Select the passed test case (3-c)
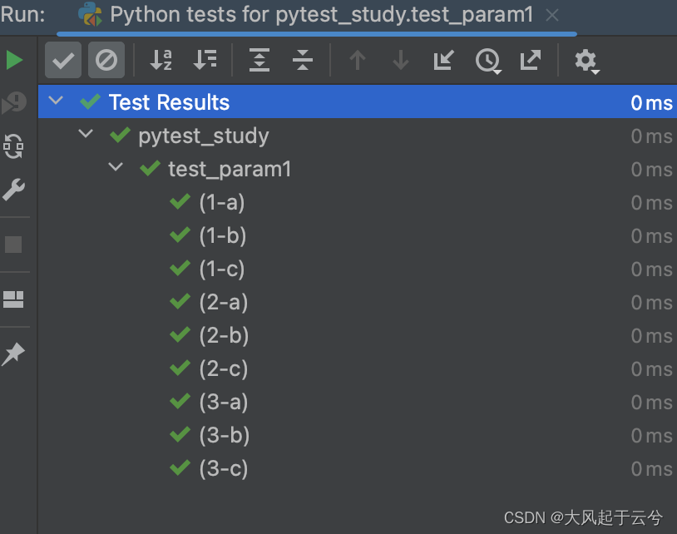The image size is (677, 534). click(x=220, y=468)
